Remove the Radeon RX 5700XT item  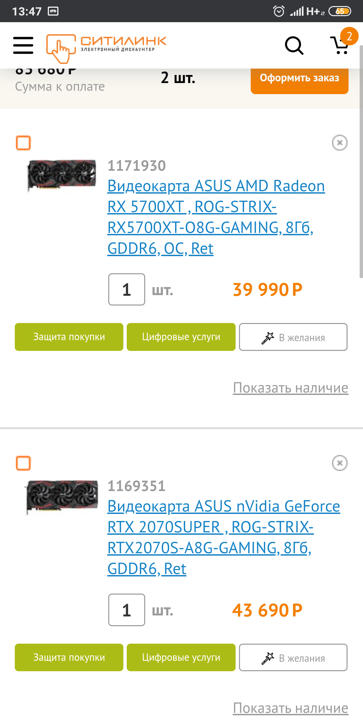[339, 143]
